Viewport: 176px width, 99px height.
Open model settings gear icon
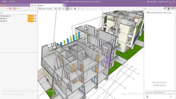tap(56, 9)
